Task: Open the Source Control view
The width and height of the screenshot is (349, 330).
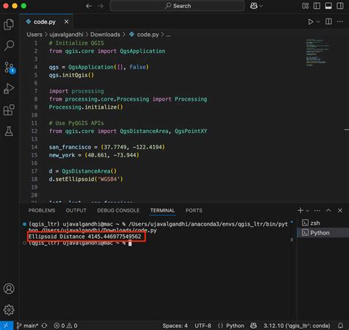Action: 10,68
